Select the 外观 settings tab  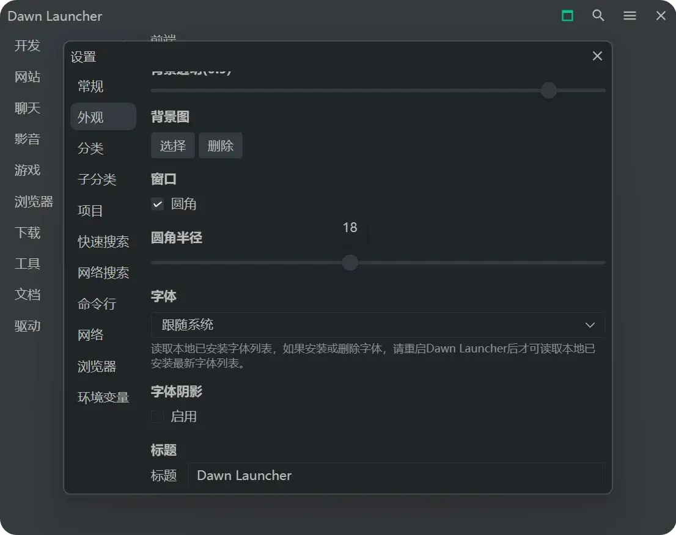coord(103,117)
